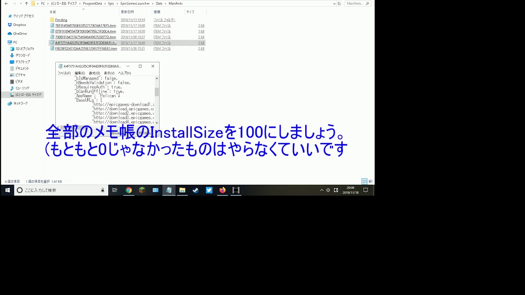Open taskbar clock and calendar

click(x=350, y=190)
